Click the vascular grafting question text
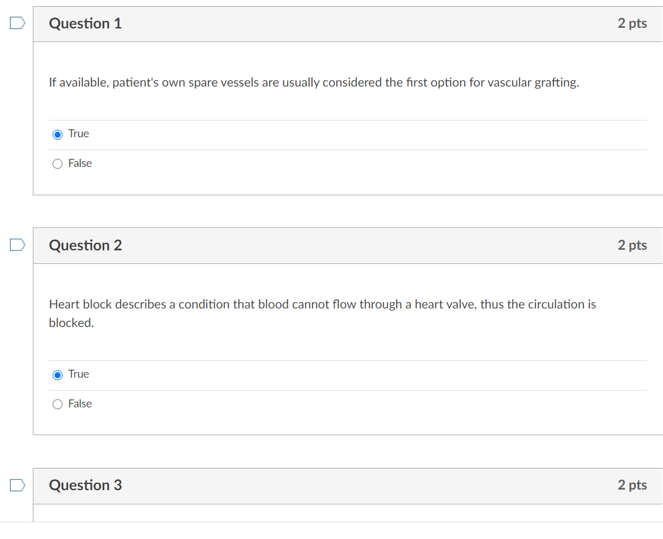This screenshot has width=663, height=539. pos(314,82)
